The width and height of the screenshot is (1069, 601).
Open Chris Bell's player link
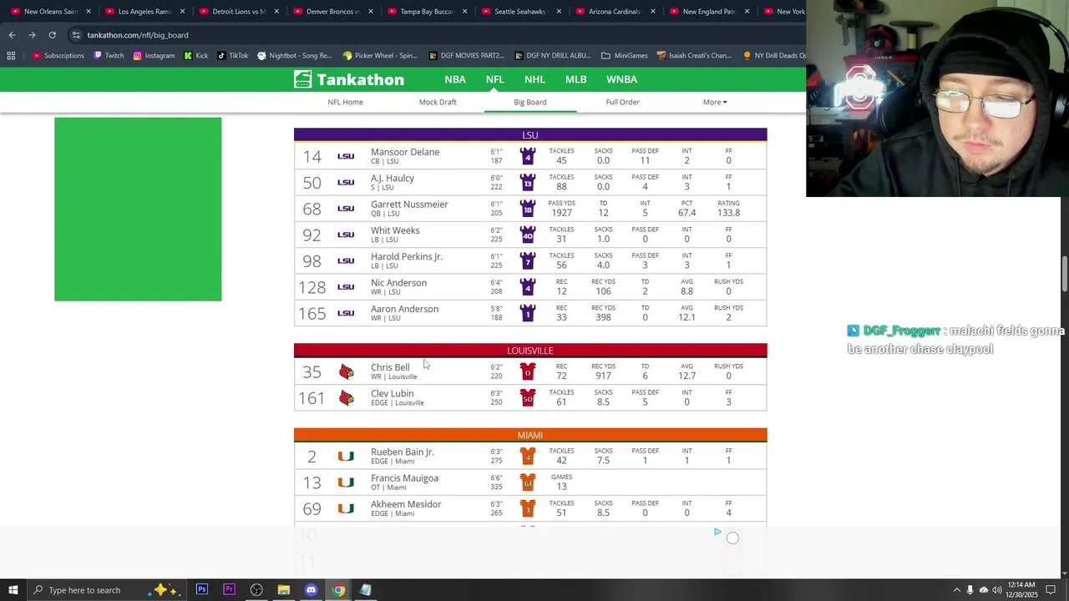[390, 367]
